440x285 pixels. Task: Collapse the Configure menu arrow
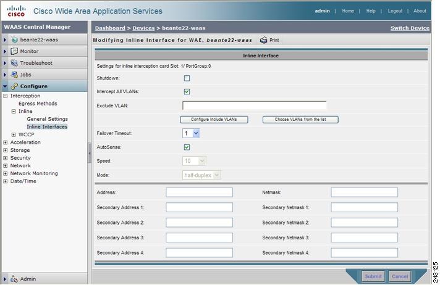pyautogui.click(x=5, y=86)
